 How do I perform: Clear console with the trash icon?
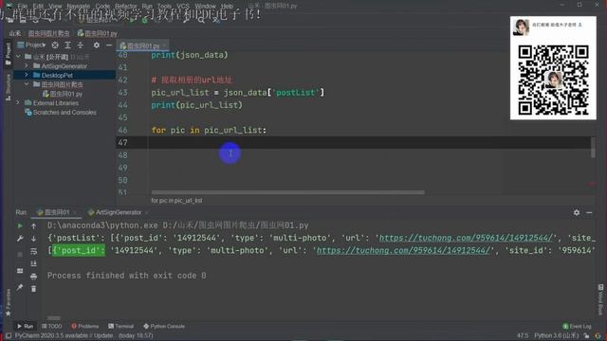34,289
